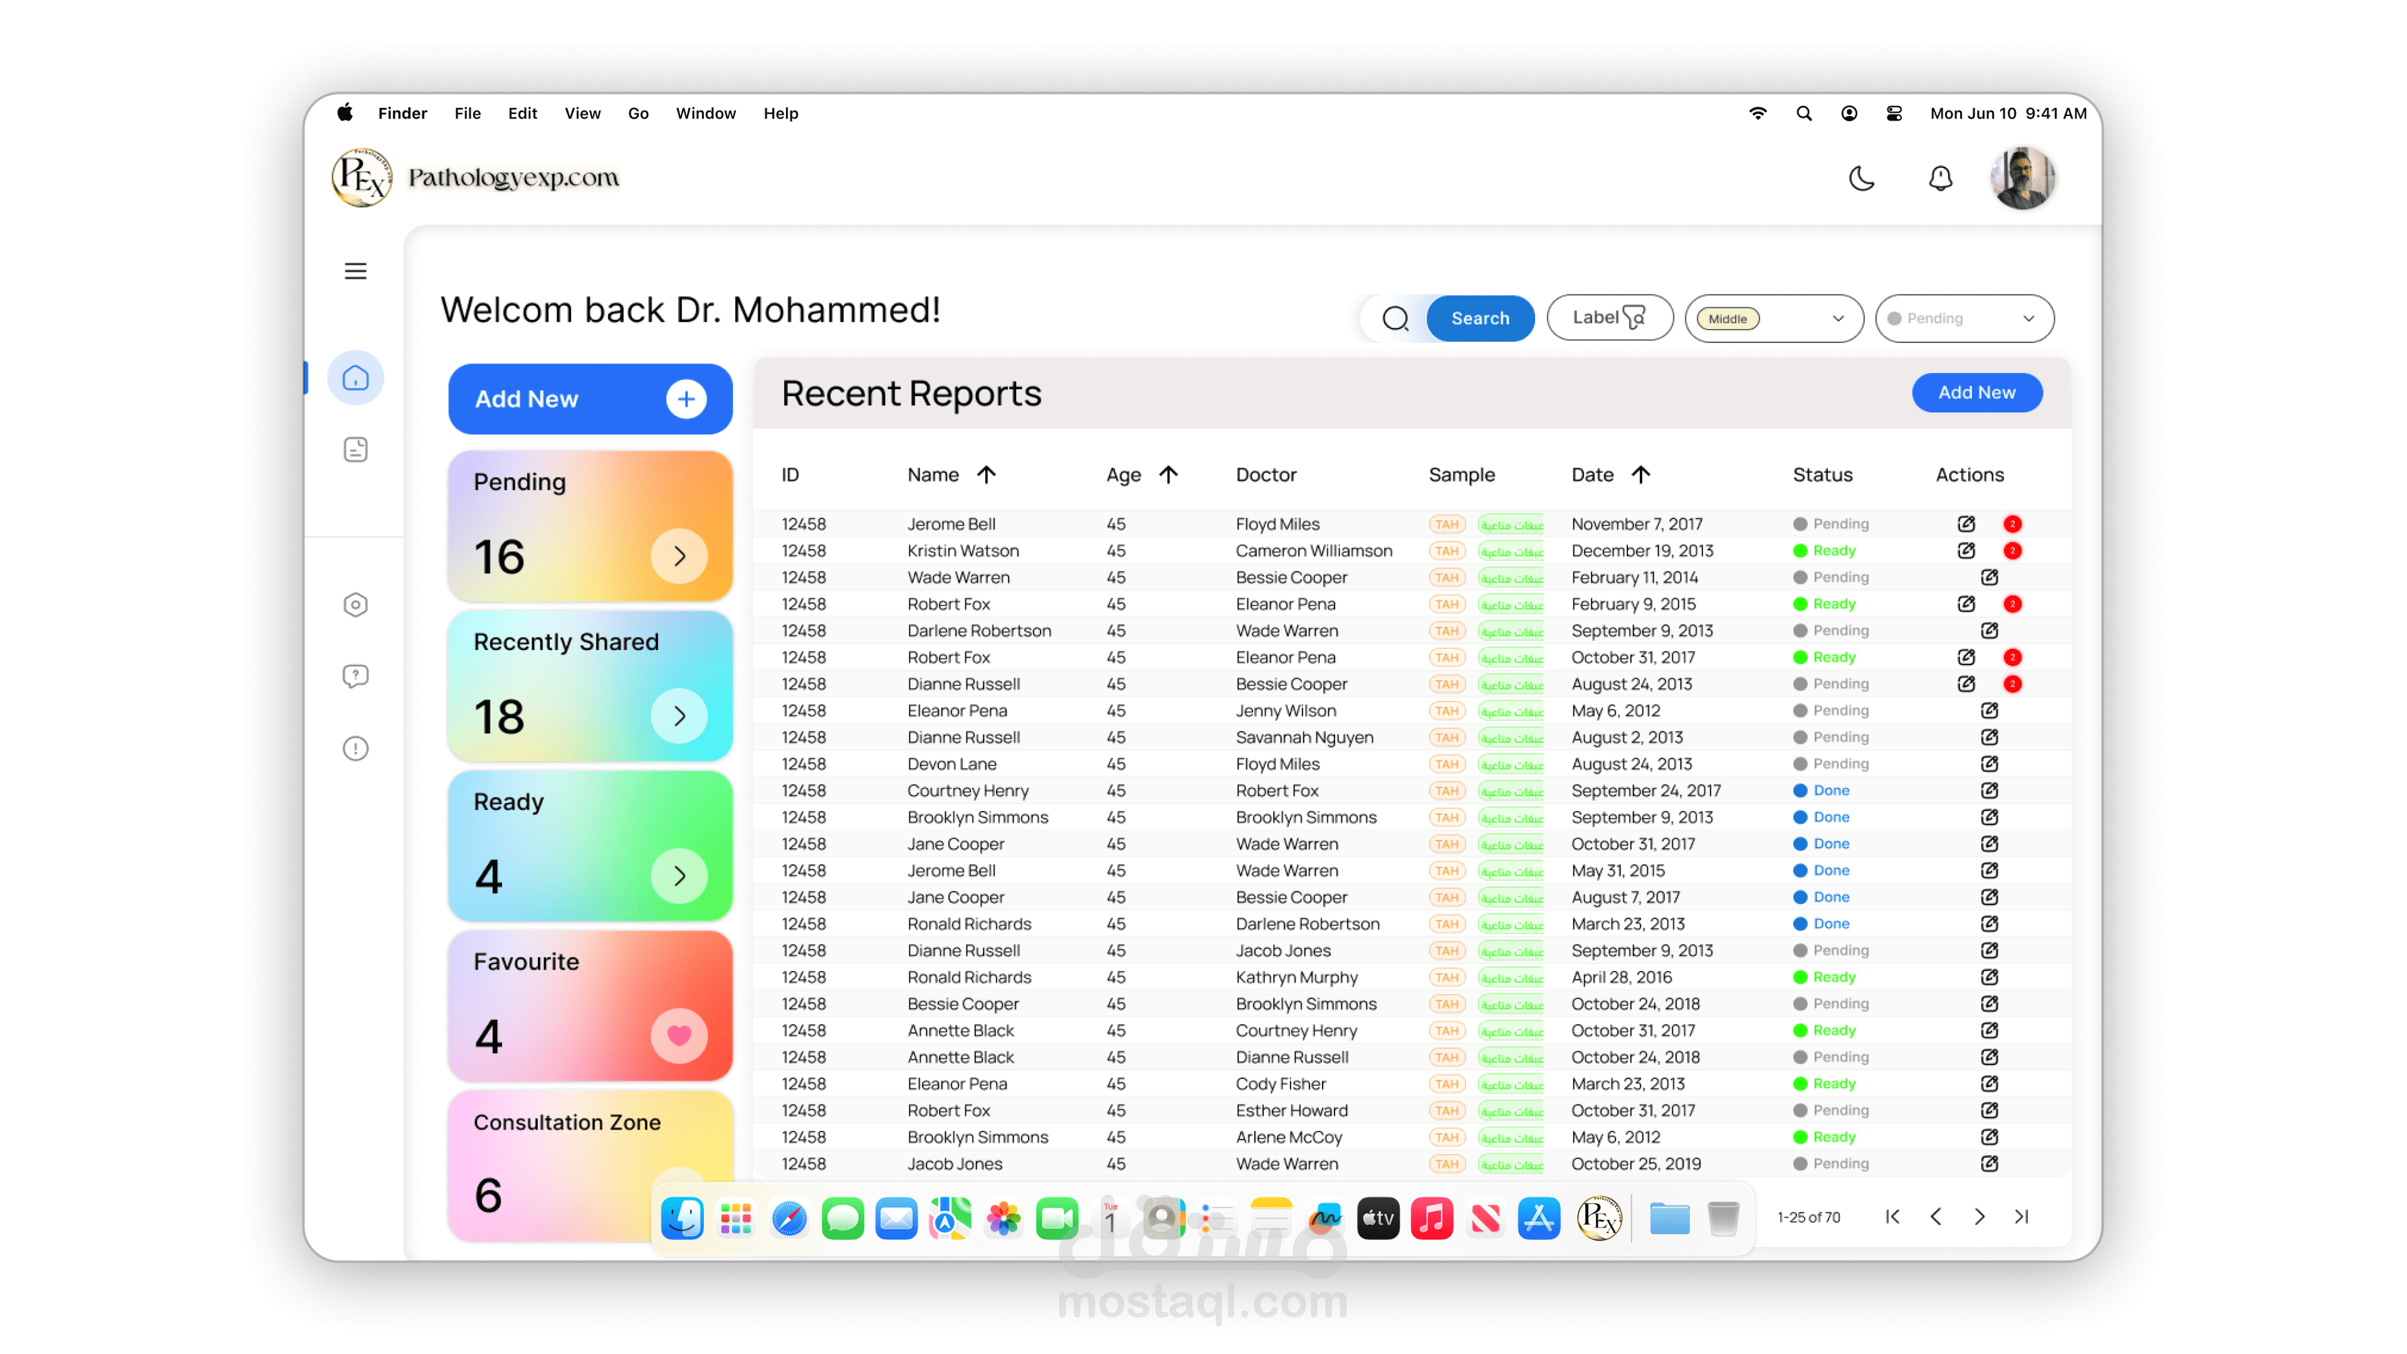2407x1354 pixels.
Task: Toggle dark mode moon icon
Action: (1861, 177)
